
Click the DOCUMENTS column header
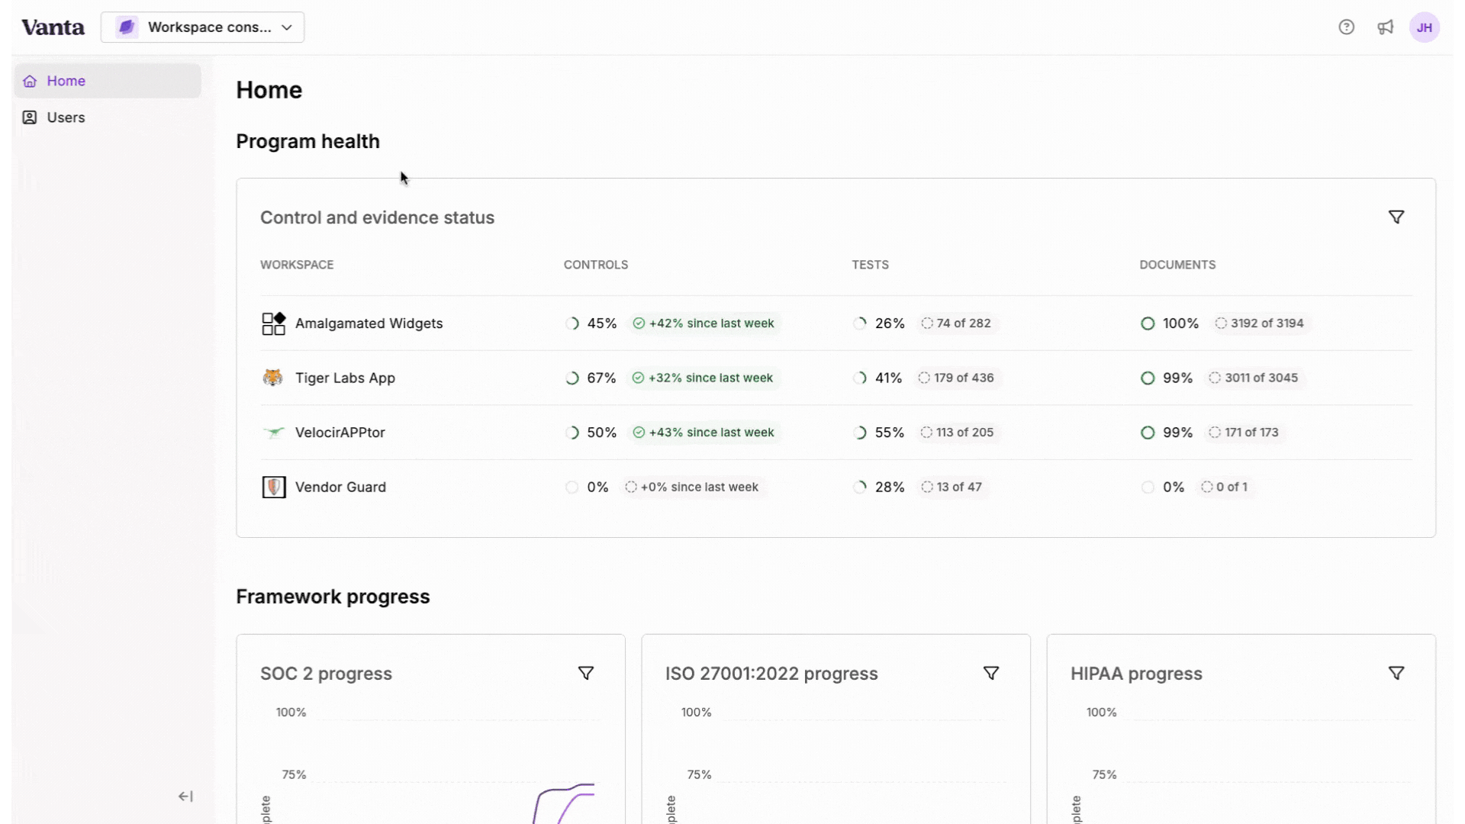click(x=1177, y=265)
